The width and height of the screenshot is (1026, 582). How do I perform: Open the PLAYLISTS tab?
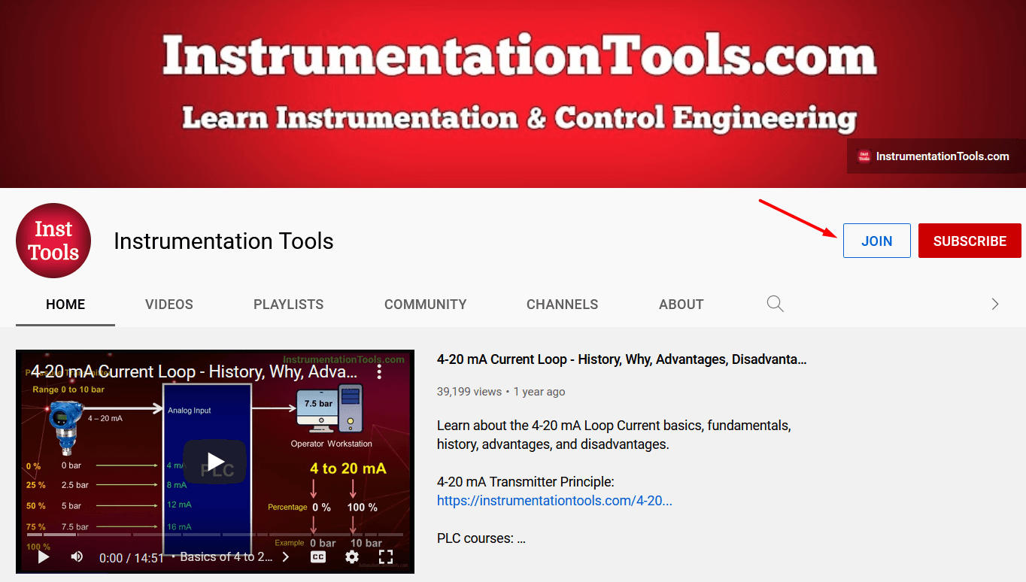pyautogui.click(x=289, y=305)
